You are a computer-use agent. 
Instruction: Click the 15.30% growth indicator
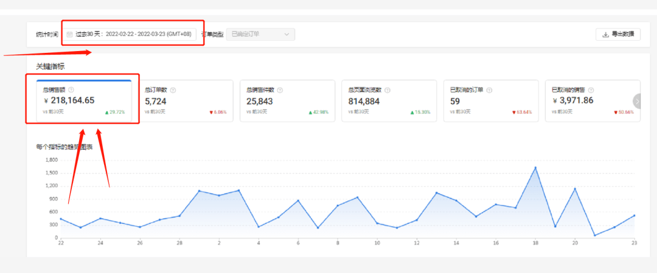(420, 112)
